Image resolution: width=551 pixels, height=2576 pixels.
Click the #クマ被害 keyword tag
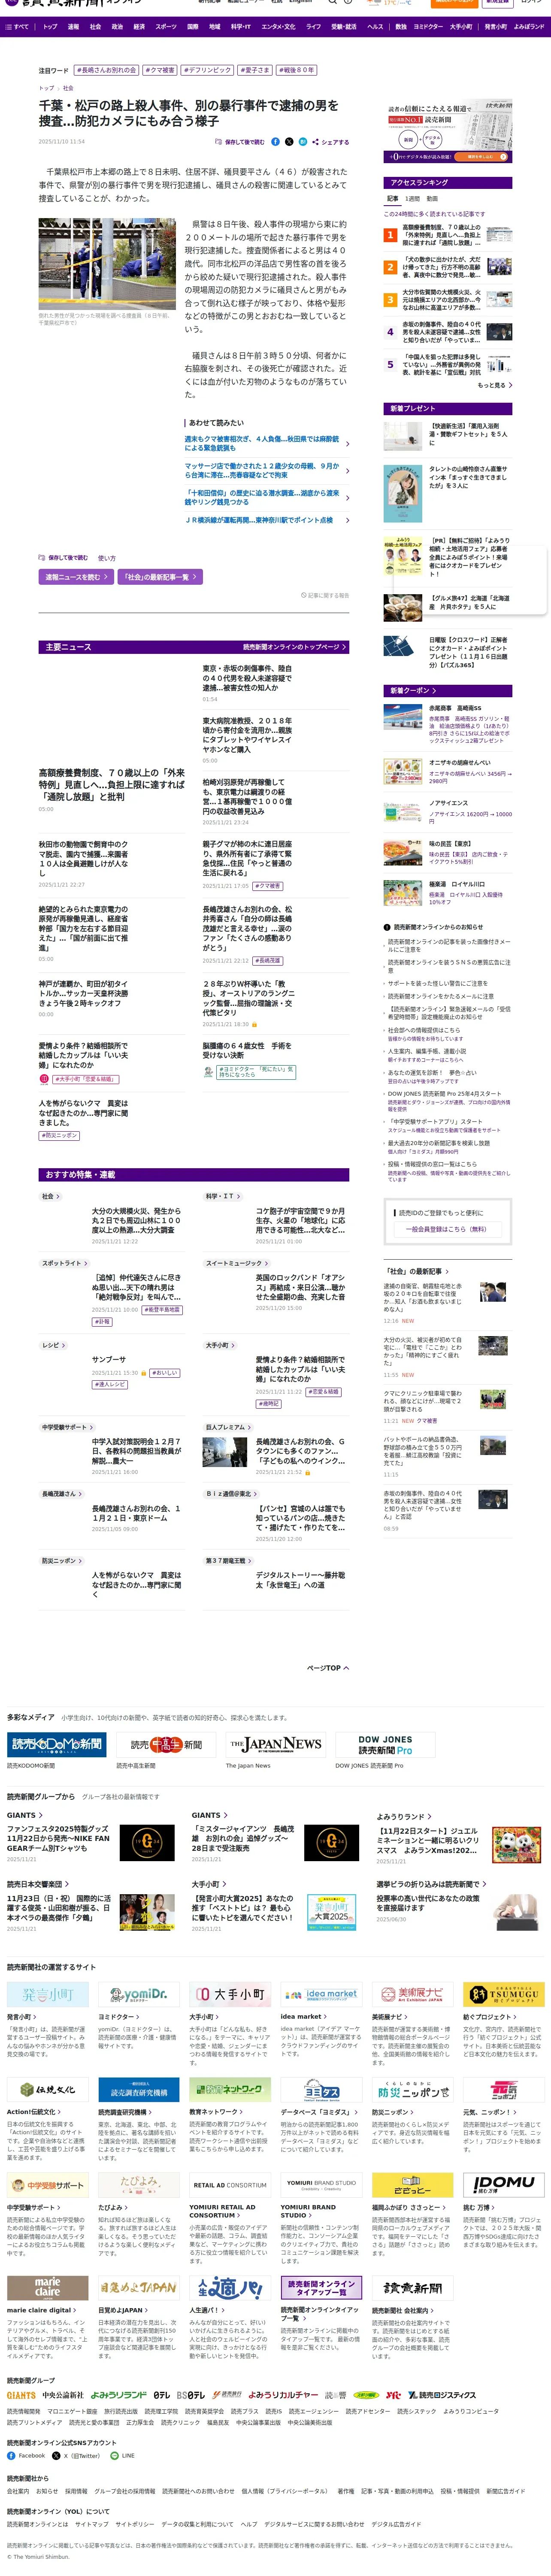160,70
